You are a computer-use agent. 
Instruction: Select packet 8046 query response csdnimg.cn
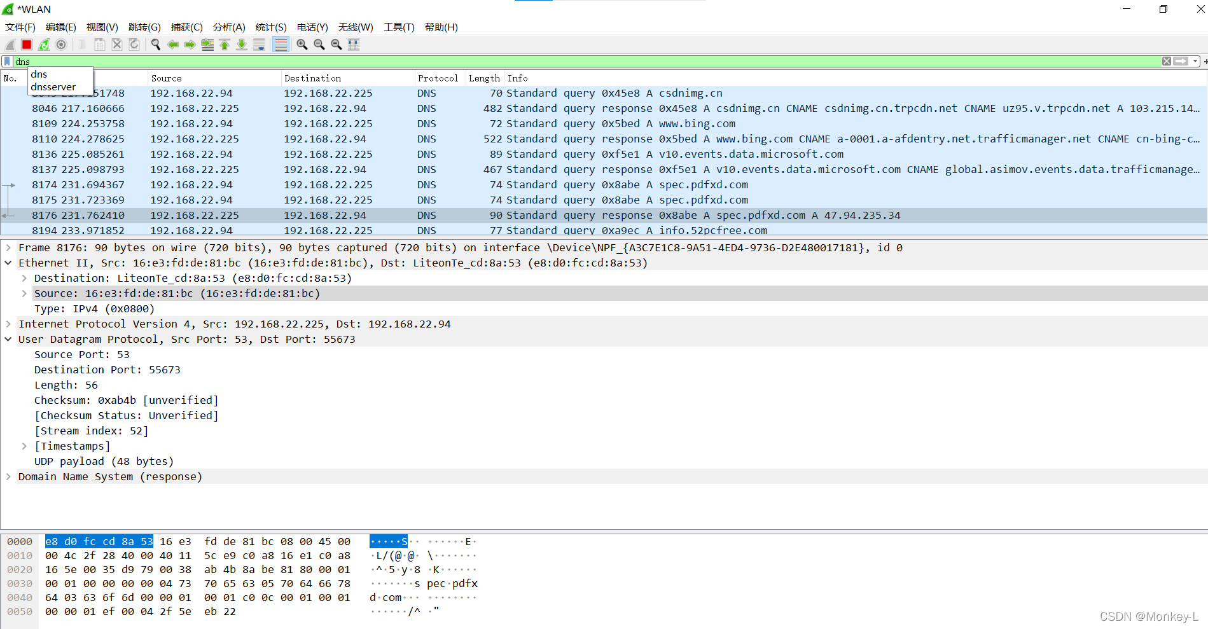(x=604, y=109)
